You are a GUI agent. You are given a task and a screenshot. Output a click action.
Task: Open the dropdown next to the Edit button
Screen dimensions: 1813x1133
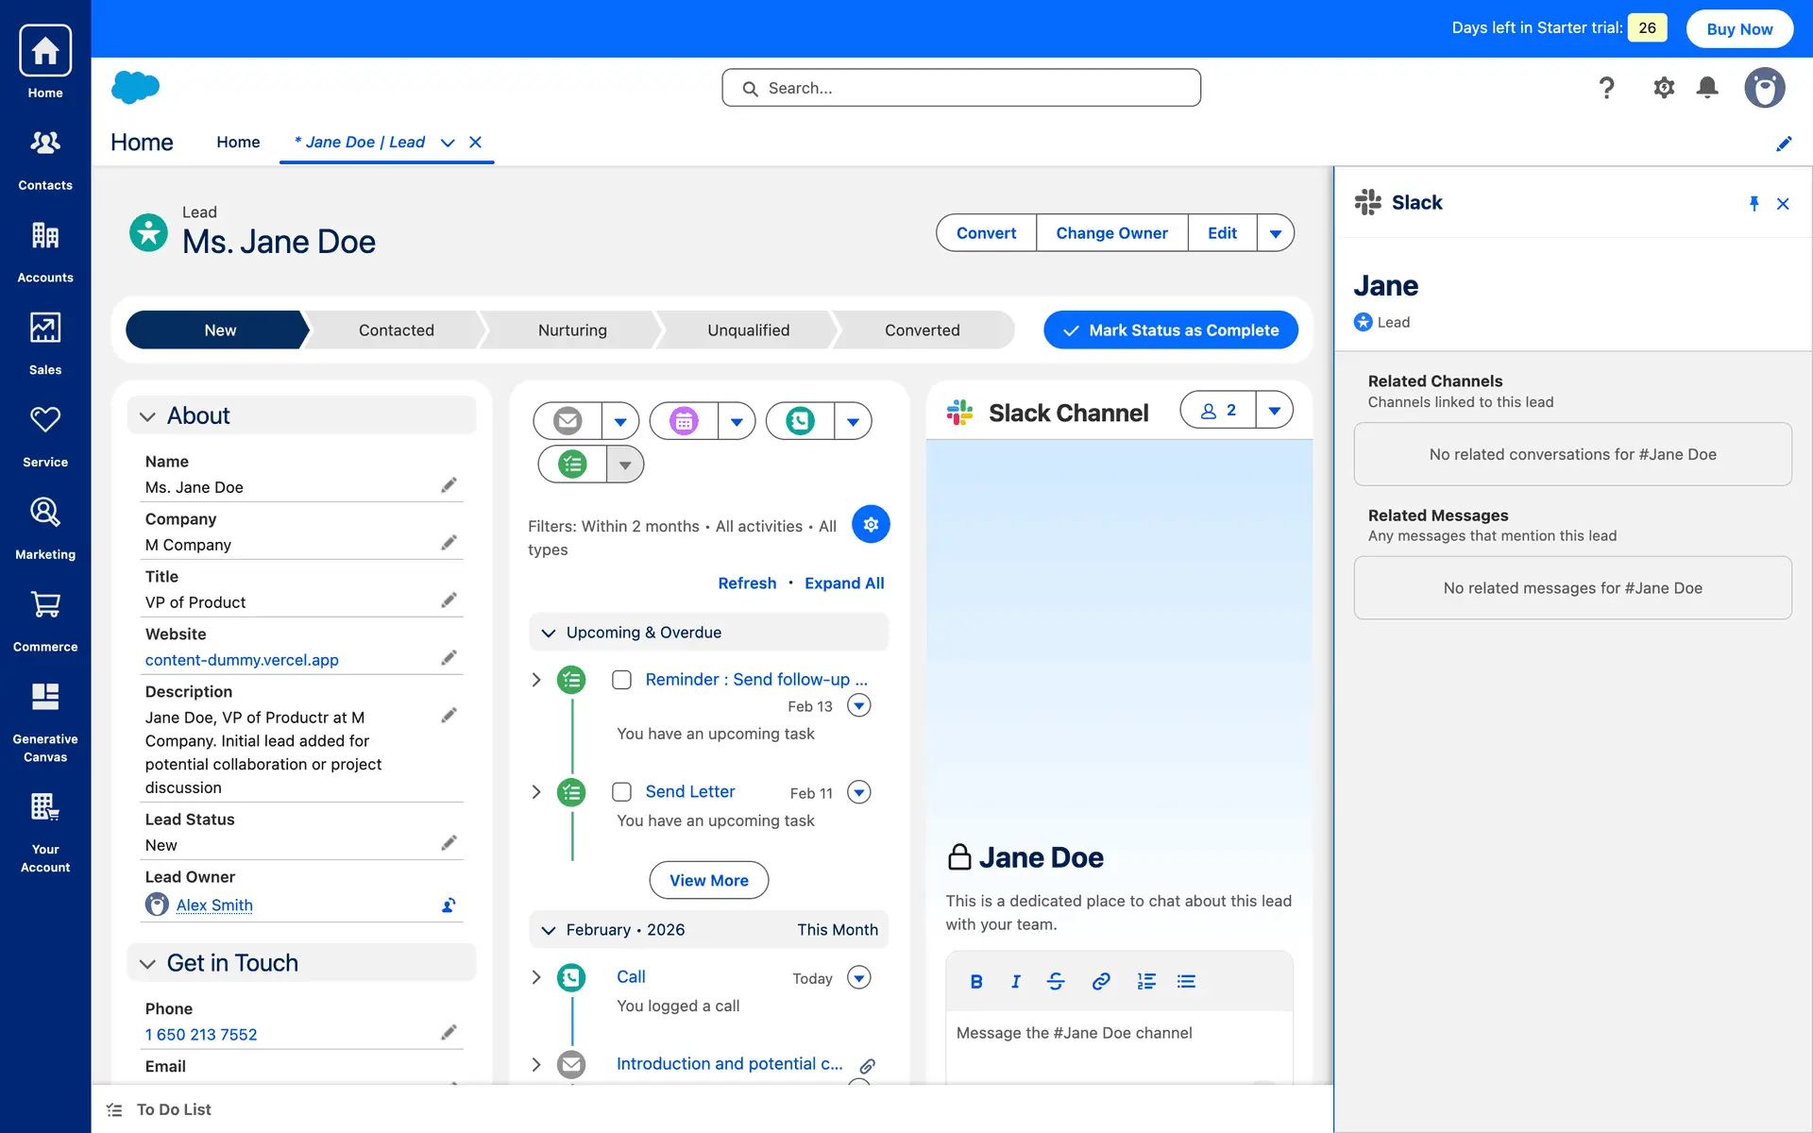pyautogui.click(x=1275, y=233)
